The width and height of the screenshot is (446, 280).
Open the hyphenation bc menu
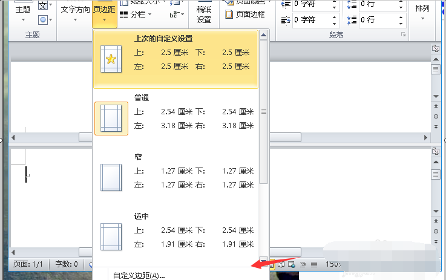pos(177,15)
